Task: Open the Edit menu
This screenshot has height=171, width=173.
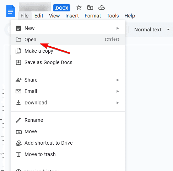Action: [x=39, y=16]
